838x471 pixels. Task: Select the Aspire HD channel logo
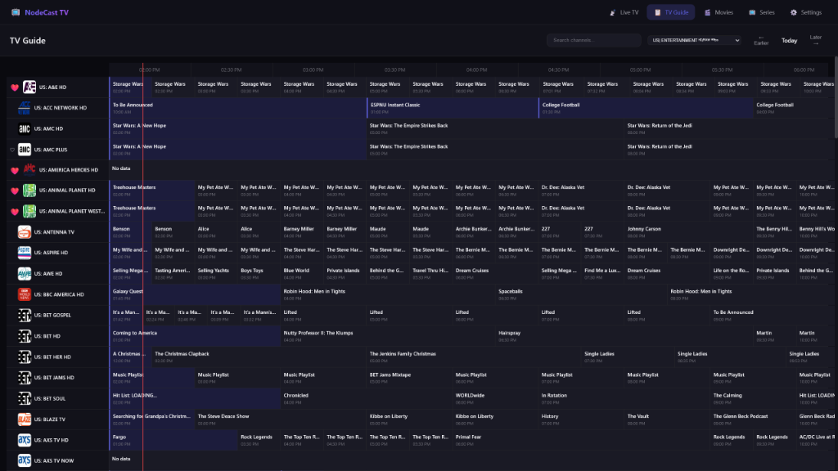pyautogui.click(x=24, y=253)
